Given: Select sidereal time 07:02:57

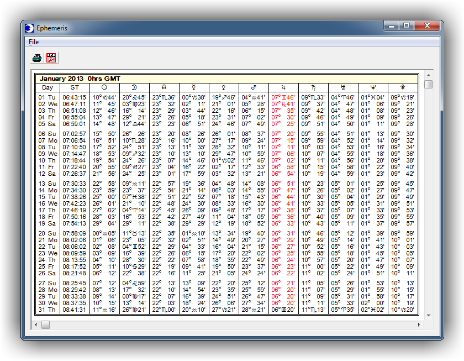Looking at the screenshot, I should [74, 134].
